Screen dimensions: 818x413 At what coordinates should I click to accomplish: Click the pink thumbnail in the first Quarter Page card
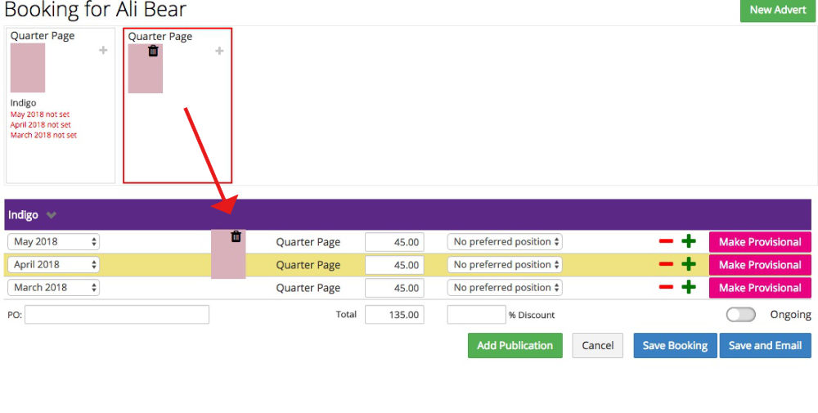point(28,68)
